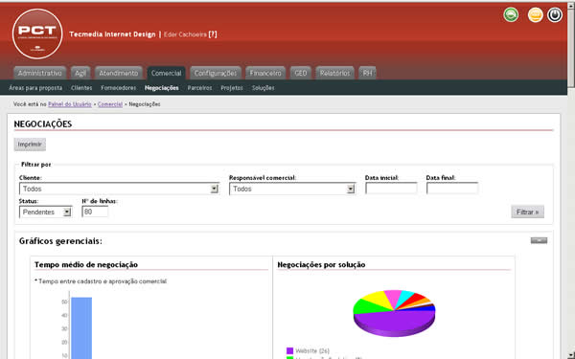Switch to the Atendimento tab
Viewport: 575px width, 359px height.
pos(119,73)
